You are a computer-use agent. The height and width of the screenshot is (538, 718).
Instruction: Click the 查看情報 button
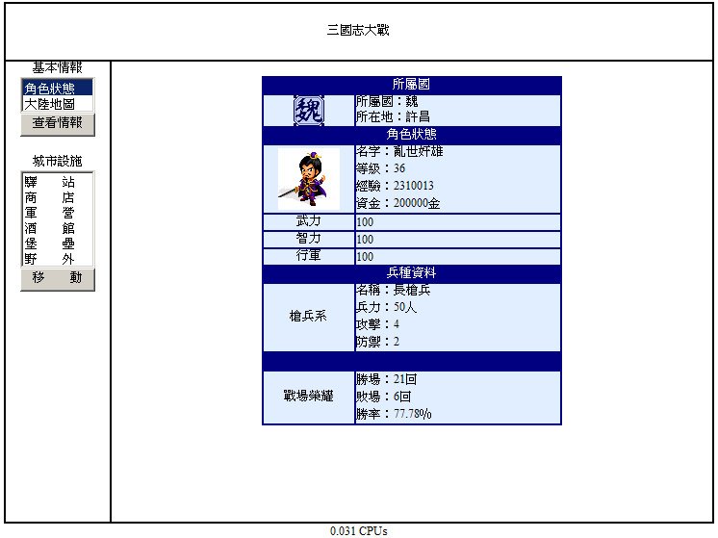point(58,124)
